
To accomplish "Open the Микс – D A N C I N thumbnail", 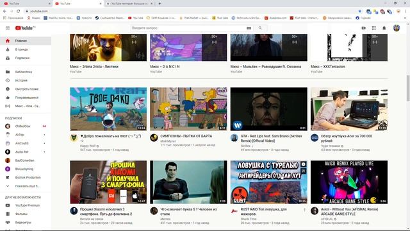I will click(188, 47).
